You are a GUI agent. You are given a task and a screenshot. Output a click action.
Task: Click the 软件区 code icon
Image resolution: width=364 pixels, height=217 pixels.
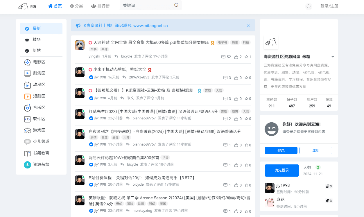(27, 119)
